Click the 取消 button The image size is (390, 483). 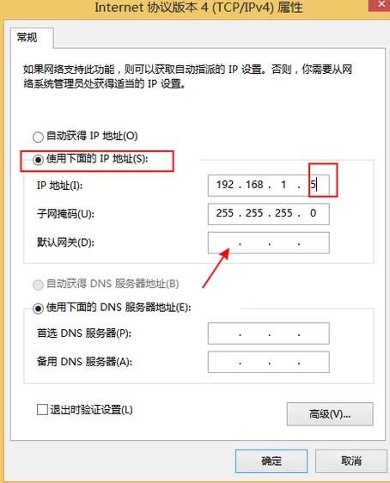pyautogui.click(x=350, y=461)
